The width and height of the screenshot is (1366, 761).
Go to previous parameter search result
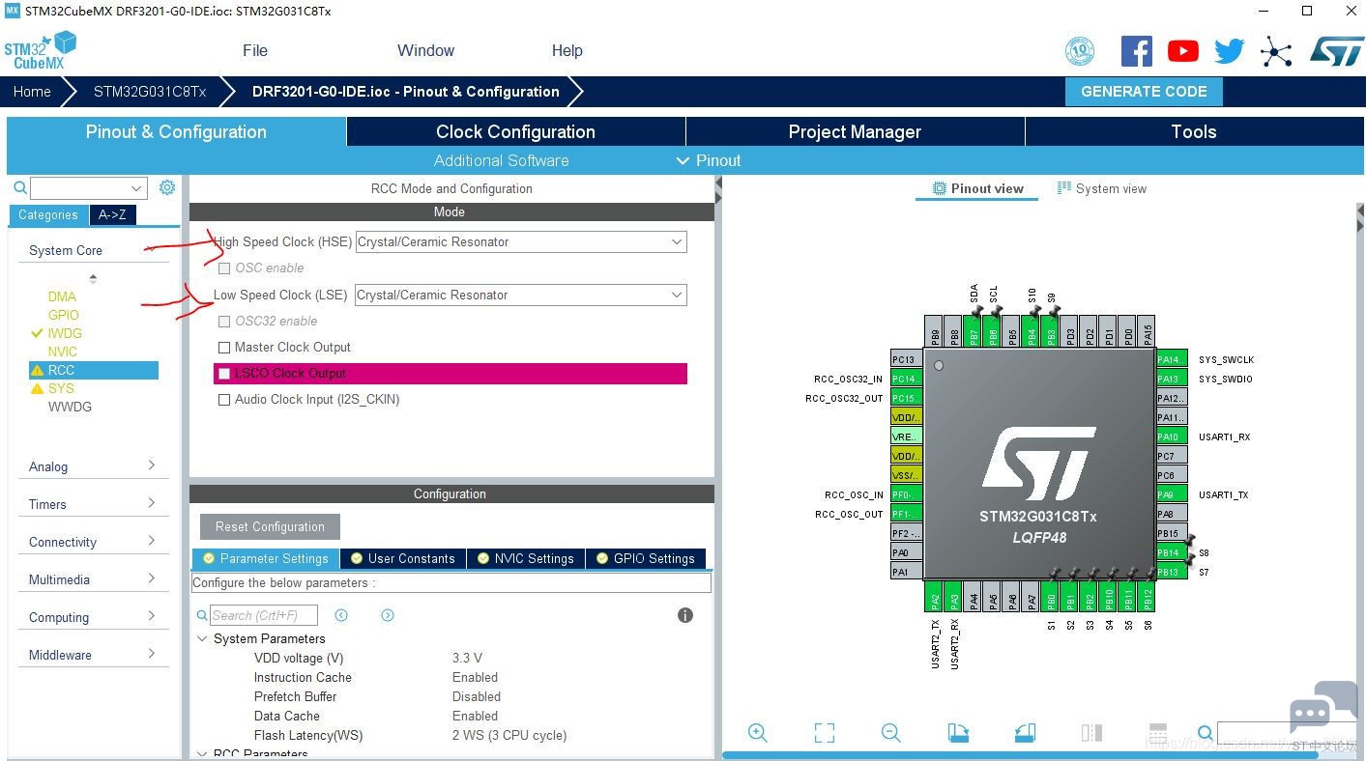[341, 615]
